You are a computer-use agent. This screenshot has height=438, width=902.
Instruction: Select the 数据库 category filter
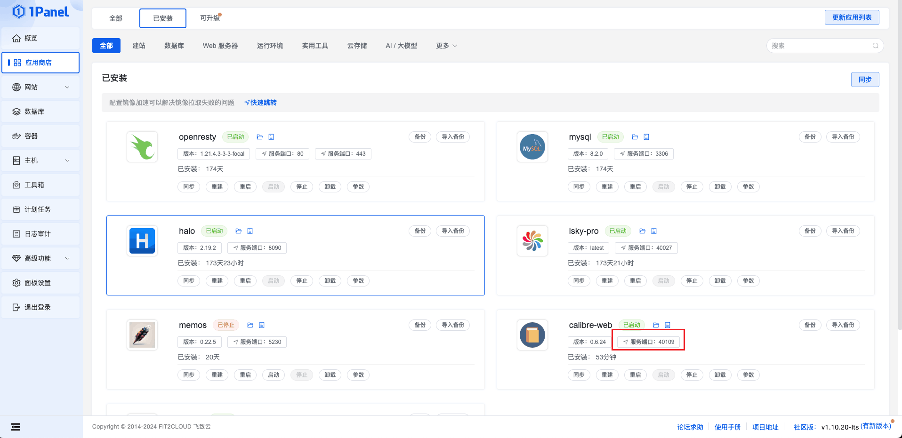coord(174,46)
